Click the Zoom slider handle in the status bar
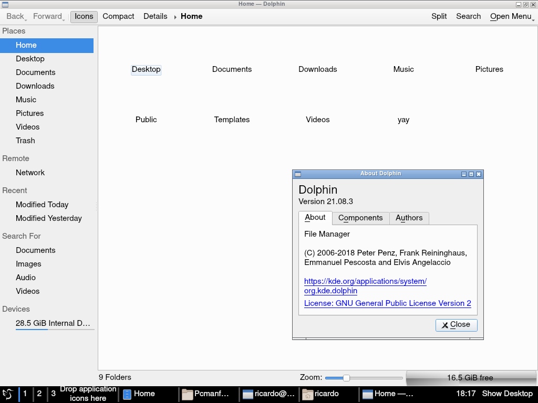Viewport: 538px width, 403px height. (x=346, y=378)
